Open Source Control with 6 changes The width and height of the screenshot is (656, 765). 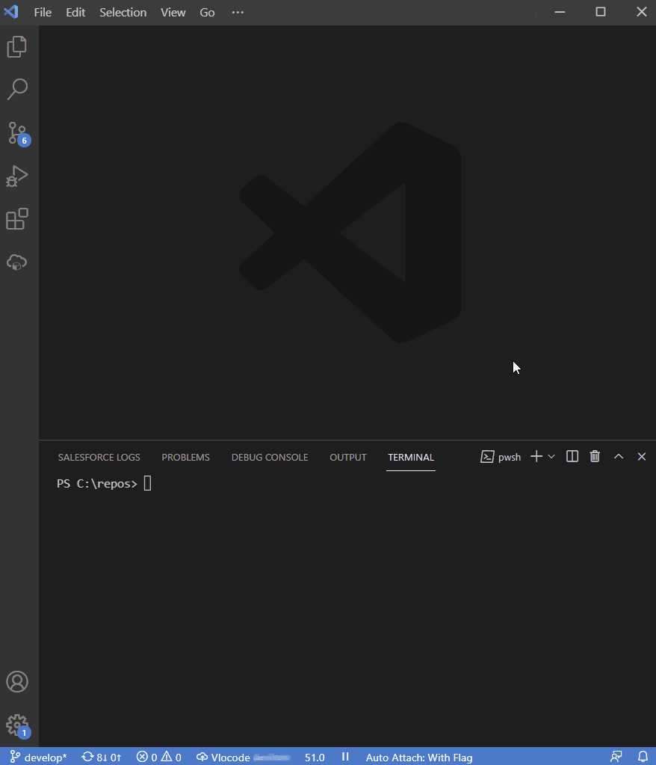pos(19,133)
